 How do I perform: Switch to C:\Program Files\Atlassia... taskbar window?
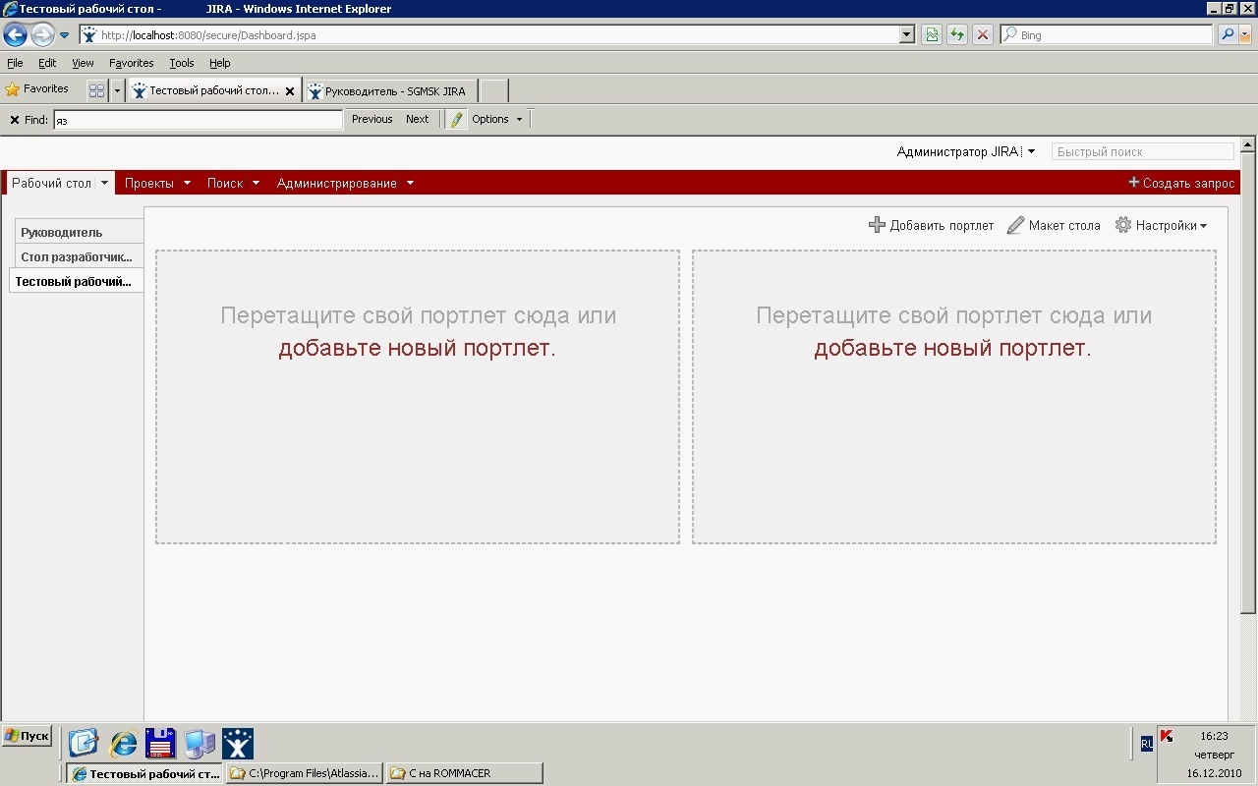pos(305,773)
